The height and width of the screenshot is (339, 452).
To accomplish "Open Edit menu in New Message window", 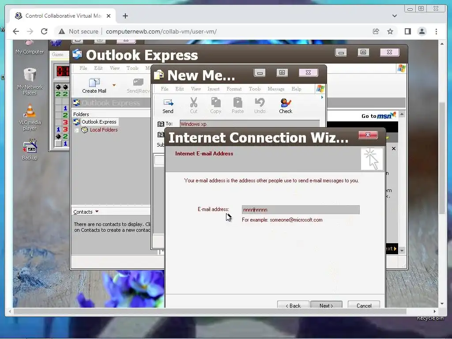I will [180, 89].
